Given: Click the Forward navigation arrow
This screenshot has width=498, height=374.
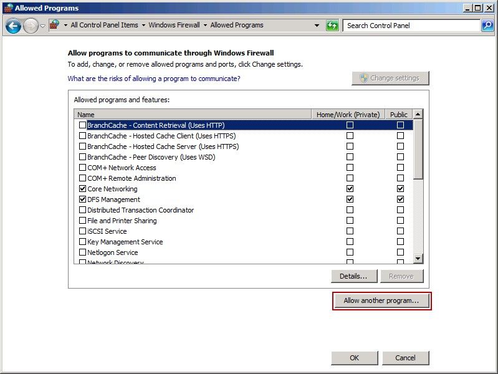Looking at the screenshot, I should click(x=31, y=26).
